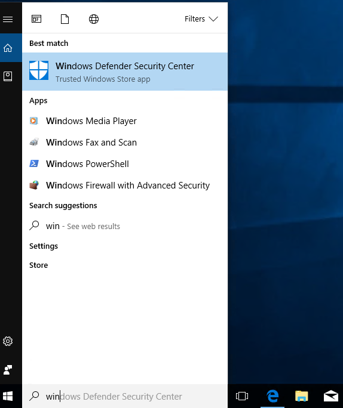
Task: Open Windows Defender Security Center best match
Action: (x=125, y=72)
